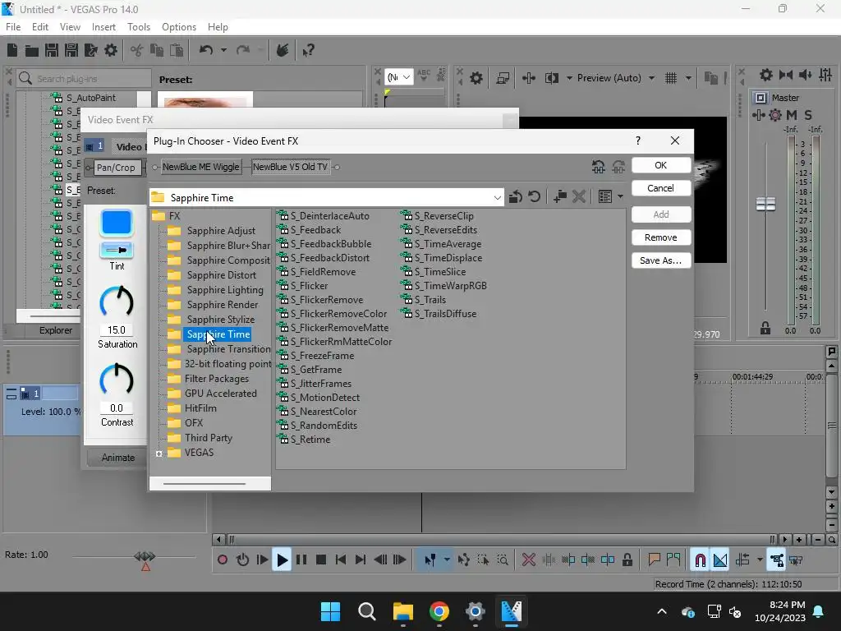The height and width of the screenshot is (631, 841).
Task: Click the What's This help icon
Action: coord(308,50)
